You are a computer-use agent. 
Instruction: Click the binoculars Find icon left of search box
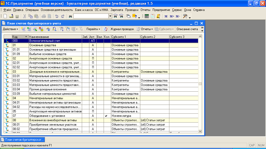70,16
